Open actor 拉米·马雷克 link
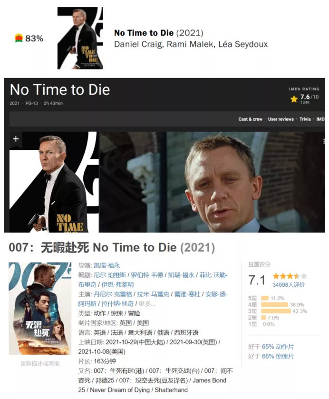The height and width of the screenshot is (399, 329). click(153, 294)
